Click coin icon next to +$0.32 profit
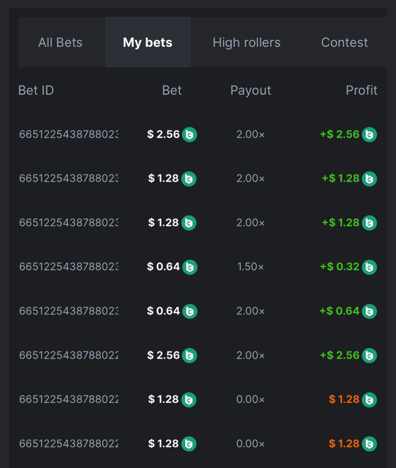The image size is (396, 468). coord(369,267)
